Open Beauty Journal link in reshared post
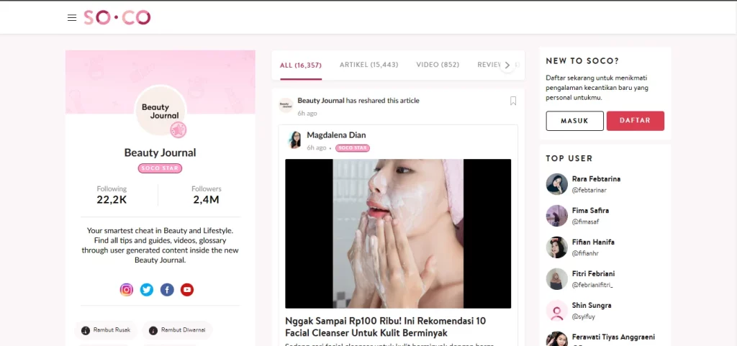The width and height of the screenshot is (737, 346). (321, 101)
